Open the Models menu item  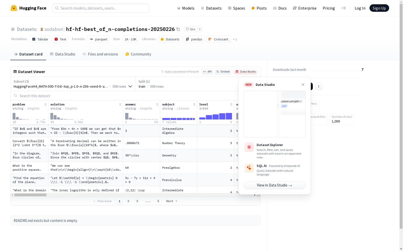pos(186,8)
